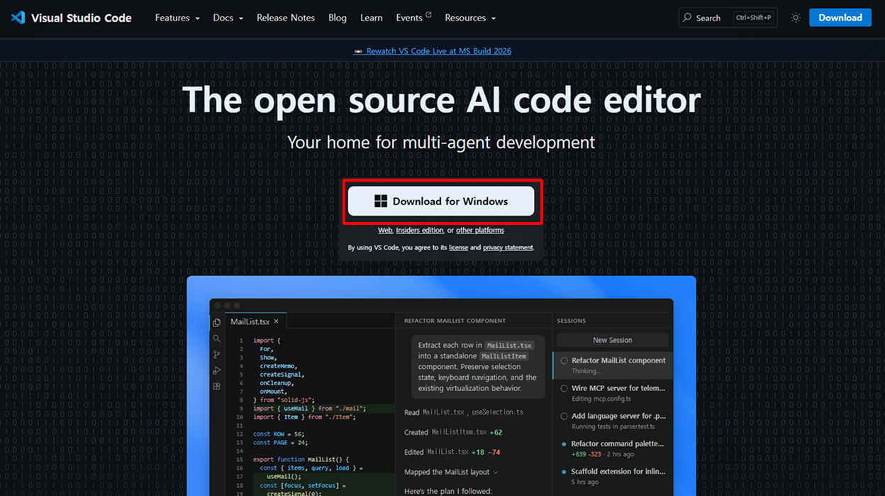Open the Insiders edition link
Viewport: 885px width, 496px height.
coord(420,231)
